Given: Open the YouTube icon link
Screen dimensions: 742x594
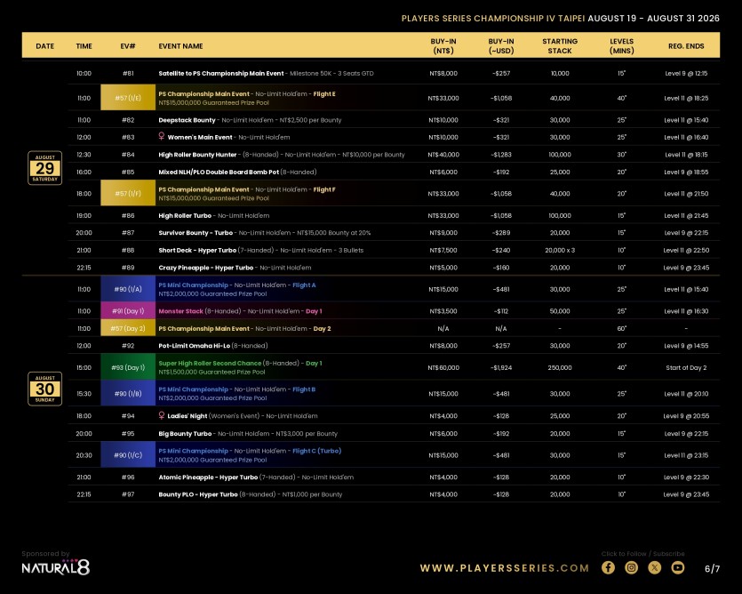Looking at the screenshot, I should [678, 567].
